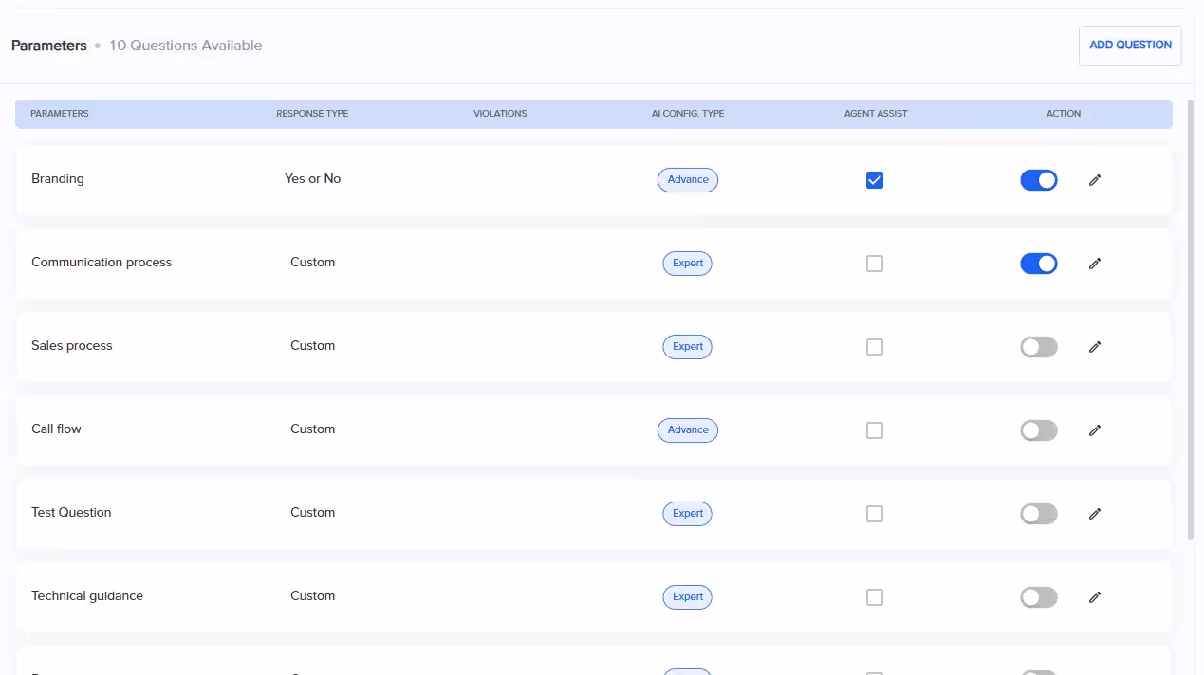
Task: Click the Sales process parameter name
Action: (x=72, y=346)
